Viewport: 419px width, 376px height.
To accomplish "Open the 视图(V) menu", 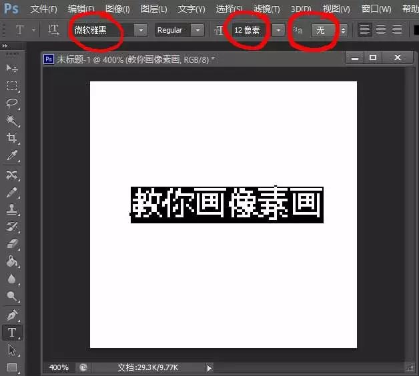I will click(336, 9).
